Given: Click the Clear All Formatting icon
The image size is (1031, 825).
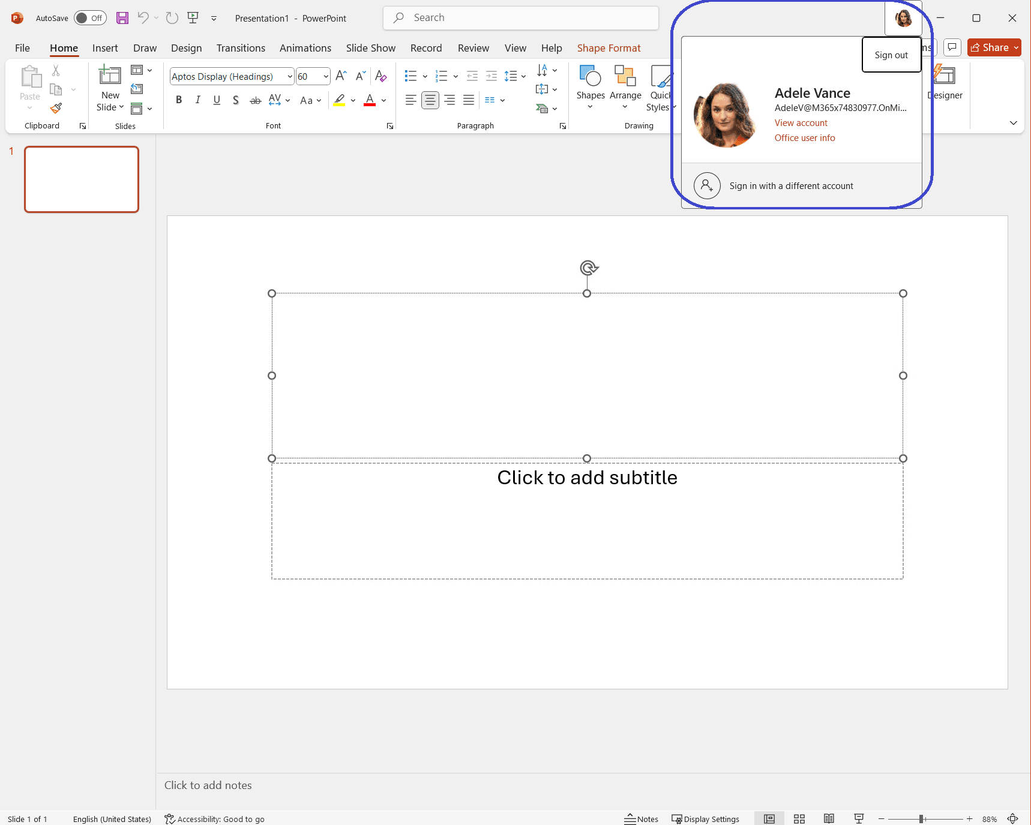Looking at the screenshot, I should [380, 76].
